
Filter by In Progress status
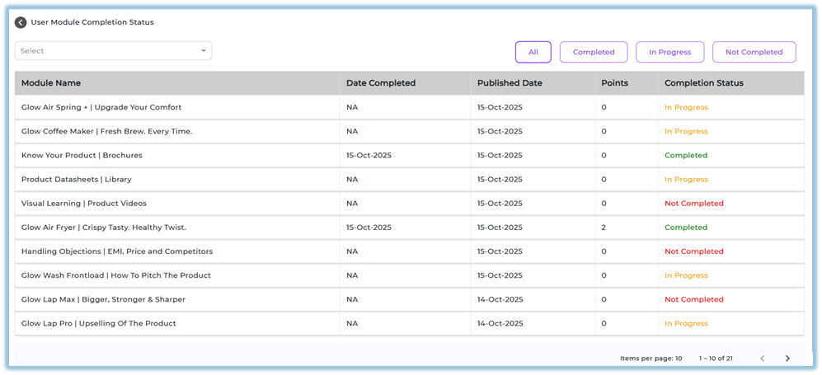(669, 52)
